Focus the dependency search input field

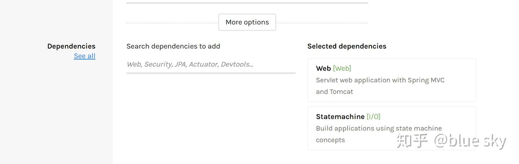point(211,64)
